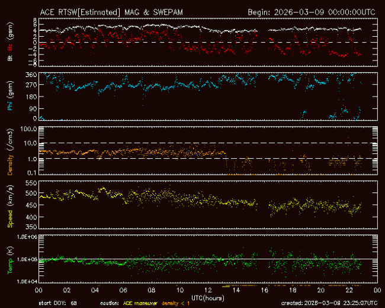Select the red "Bz" axis label
Screen dimensions: 385x308
pos(10,47)
